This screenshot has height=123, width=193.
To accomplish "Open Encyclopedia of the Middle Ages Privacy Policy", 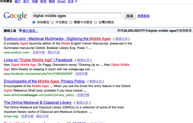I will [44, 81].
